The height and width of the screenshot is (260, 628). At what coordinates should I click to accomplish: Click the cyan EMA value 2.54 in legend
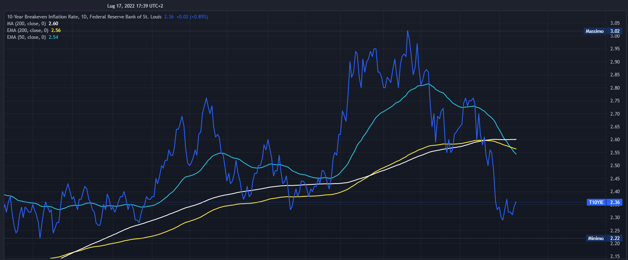point(53,37)
